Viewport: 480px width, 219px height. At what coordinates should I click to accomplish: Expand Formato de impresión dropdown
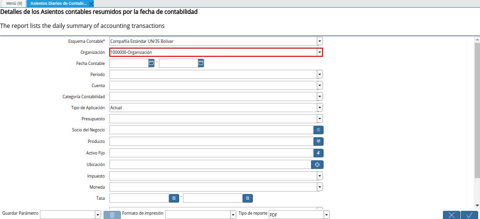(233, 215)
